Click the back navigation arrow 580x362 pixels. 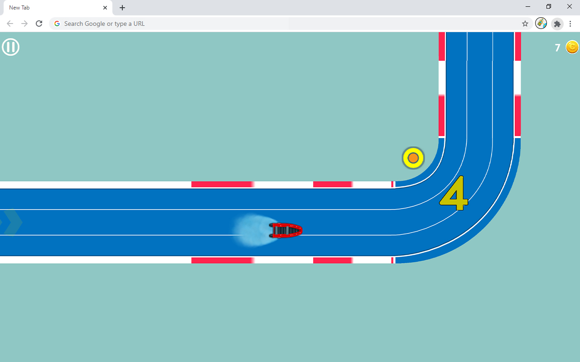[10, 23]
